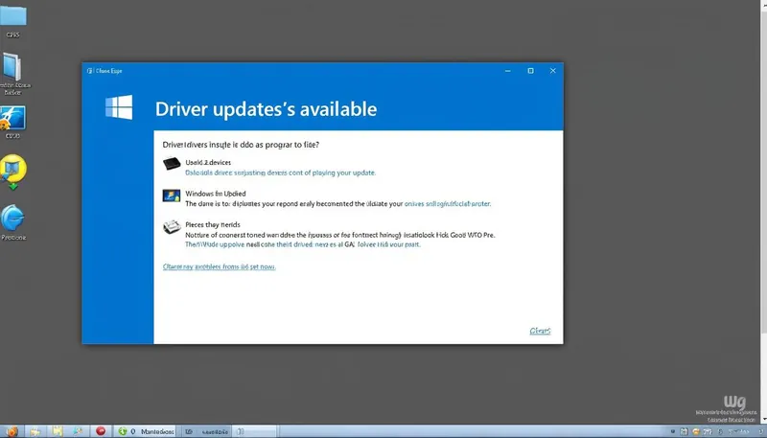The width and height of the screenshot is (767, 438).
Task: Click the blue link at the bottom of the list
Action: click(x=219, y=266)
